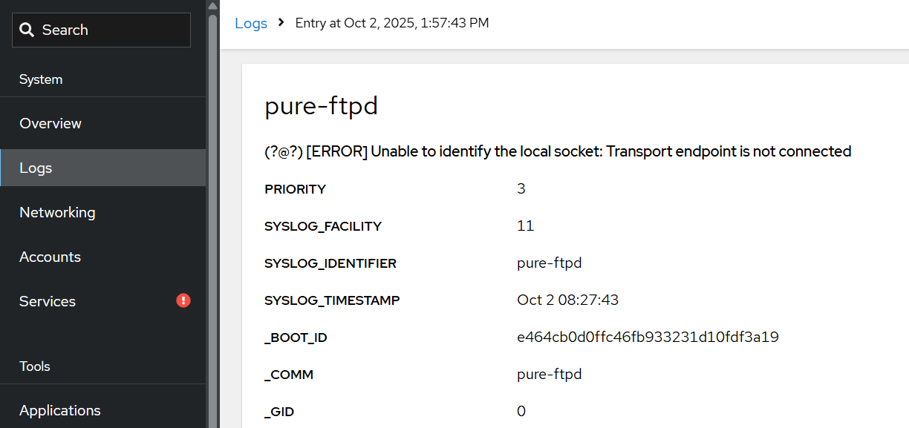Click the _BOOT_ID hash value

pos(648,337)
